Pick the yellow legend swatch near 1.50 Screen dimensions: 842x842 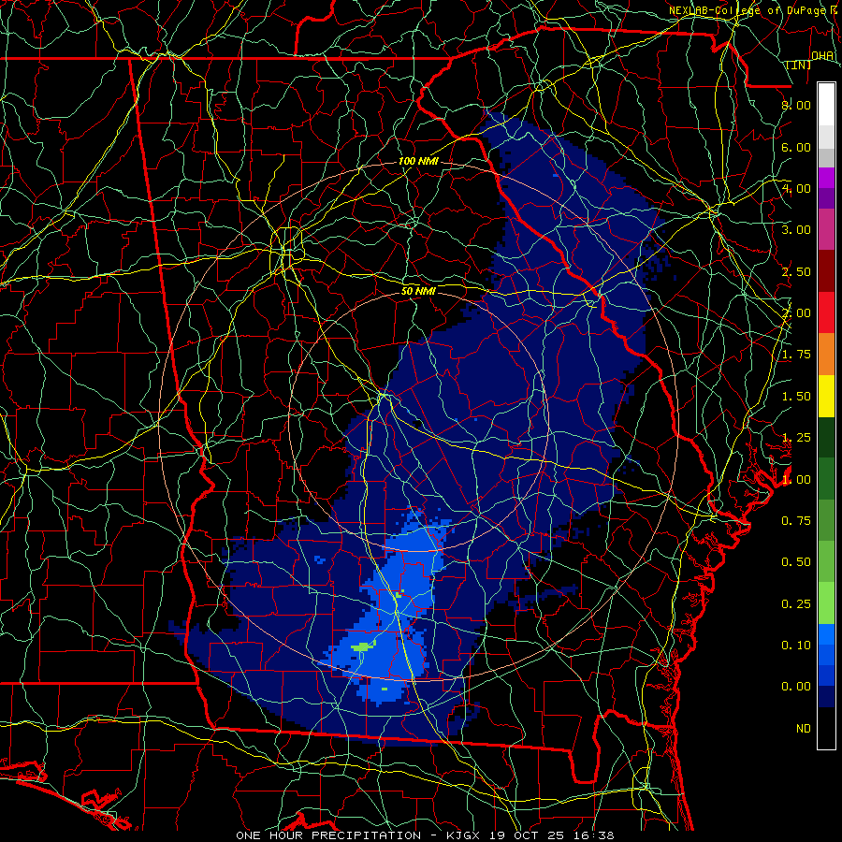(x=826, y=397)
